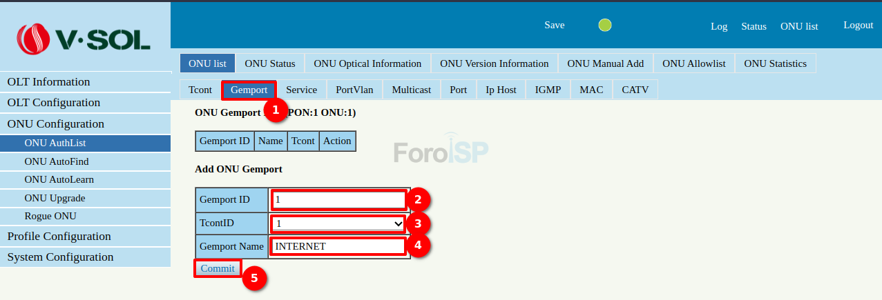
Task: Open the ONU Optical Information tab
Action: point(367,63)
